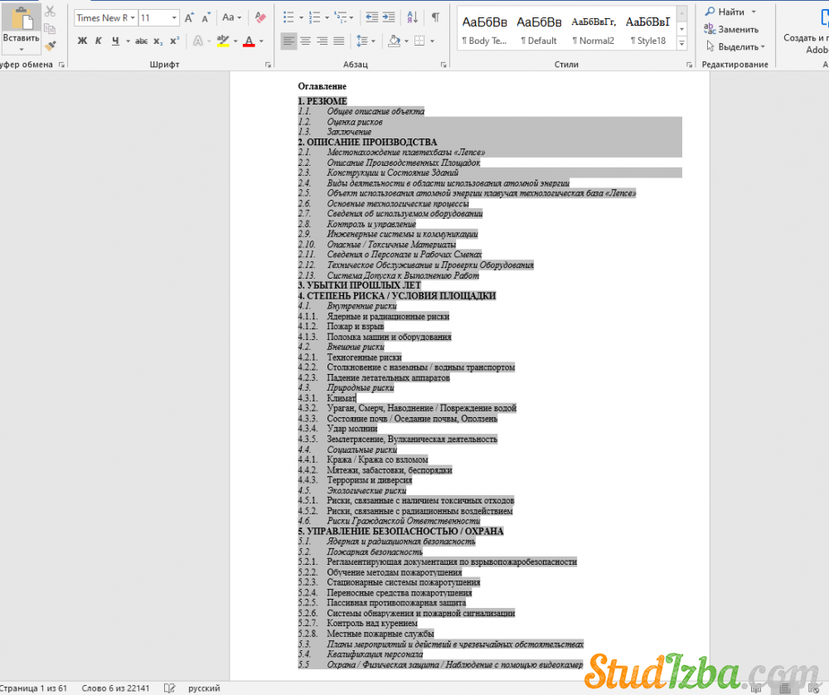Toggle justified text alignment
This screenshot has width=829, height=695.
[339, 41]
